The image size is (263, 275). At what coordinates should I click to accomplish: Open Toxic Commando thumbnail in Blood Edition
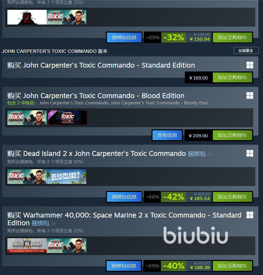pyautogui.click(x=27, y=118)
